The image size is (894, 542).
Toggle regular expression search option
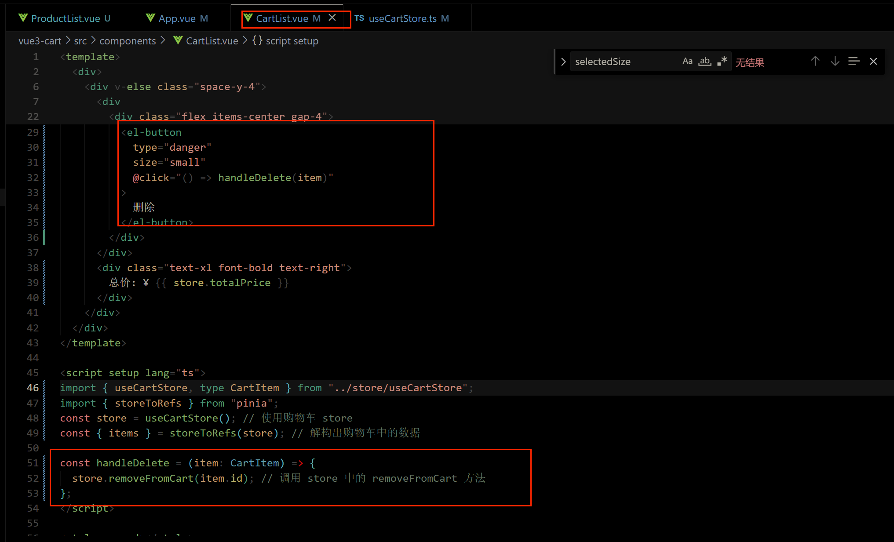coord(722,62)
